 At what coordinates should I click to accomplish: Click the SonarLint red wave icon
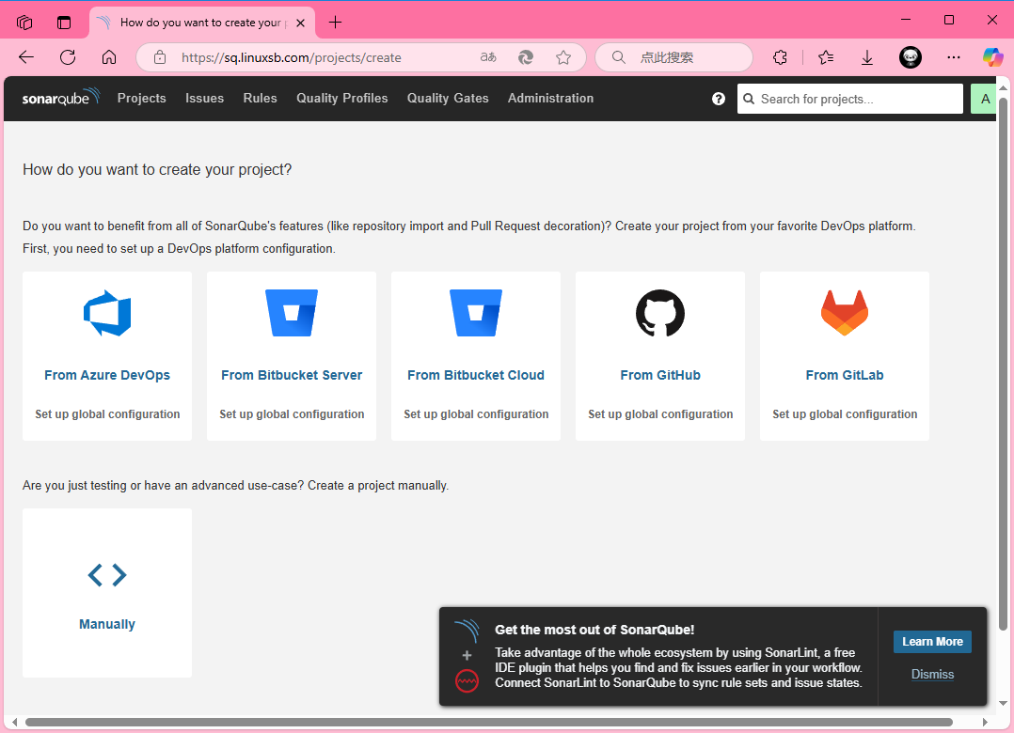point(467,680)
